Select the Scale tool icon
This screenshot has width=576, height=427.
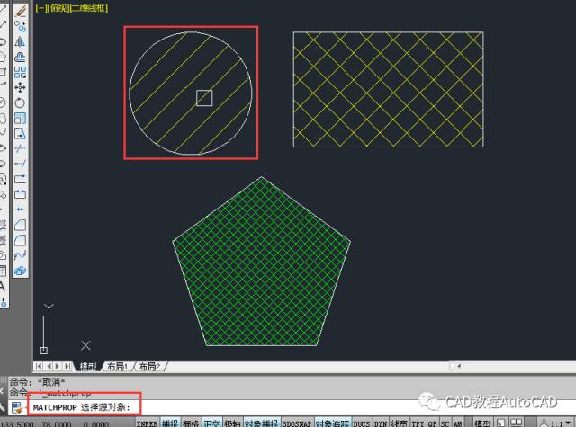click(20, 118)
